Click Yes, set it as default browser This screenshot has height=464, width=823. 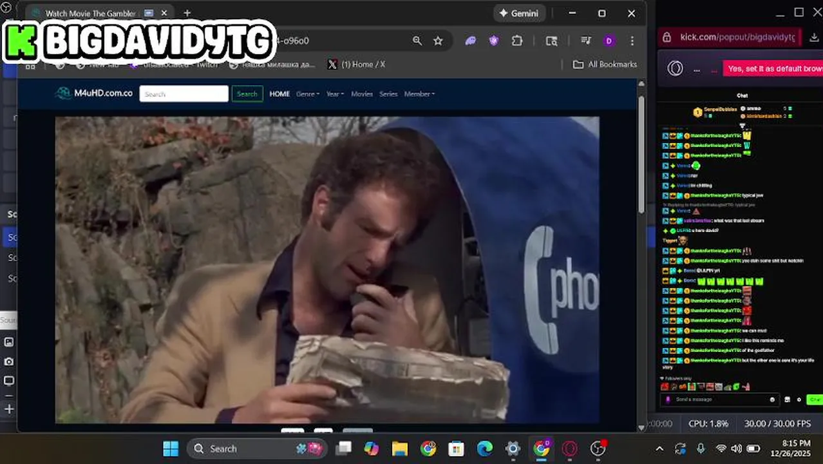(x=773, y=68)
